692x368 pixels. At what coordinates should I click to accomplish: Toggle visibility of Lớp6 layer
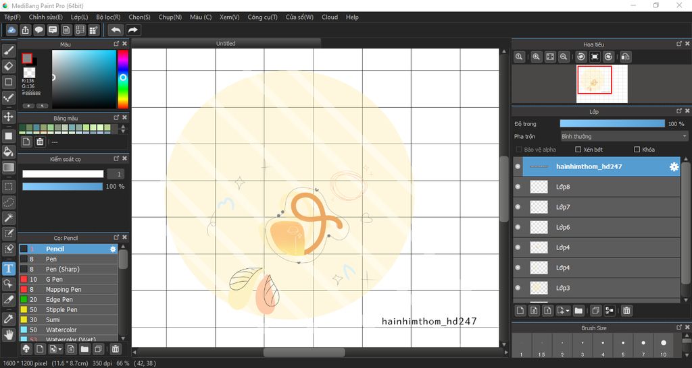point(518,227)
